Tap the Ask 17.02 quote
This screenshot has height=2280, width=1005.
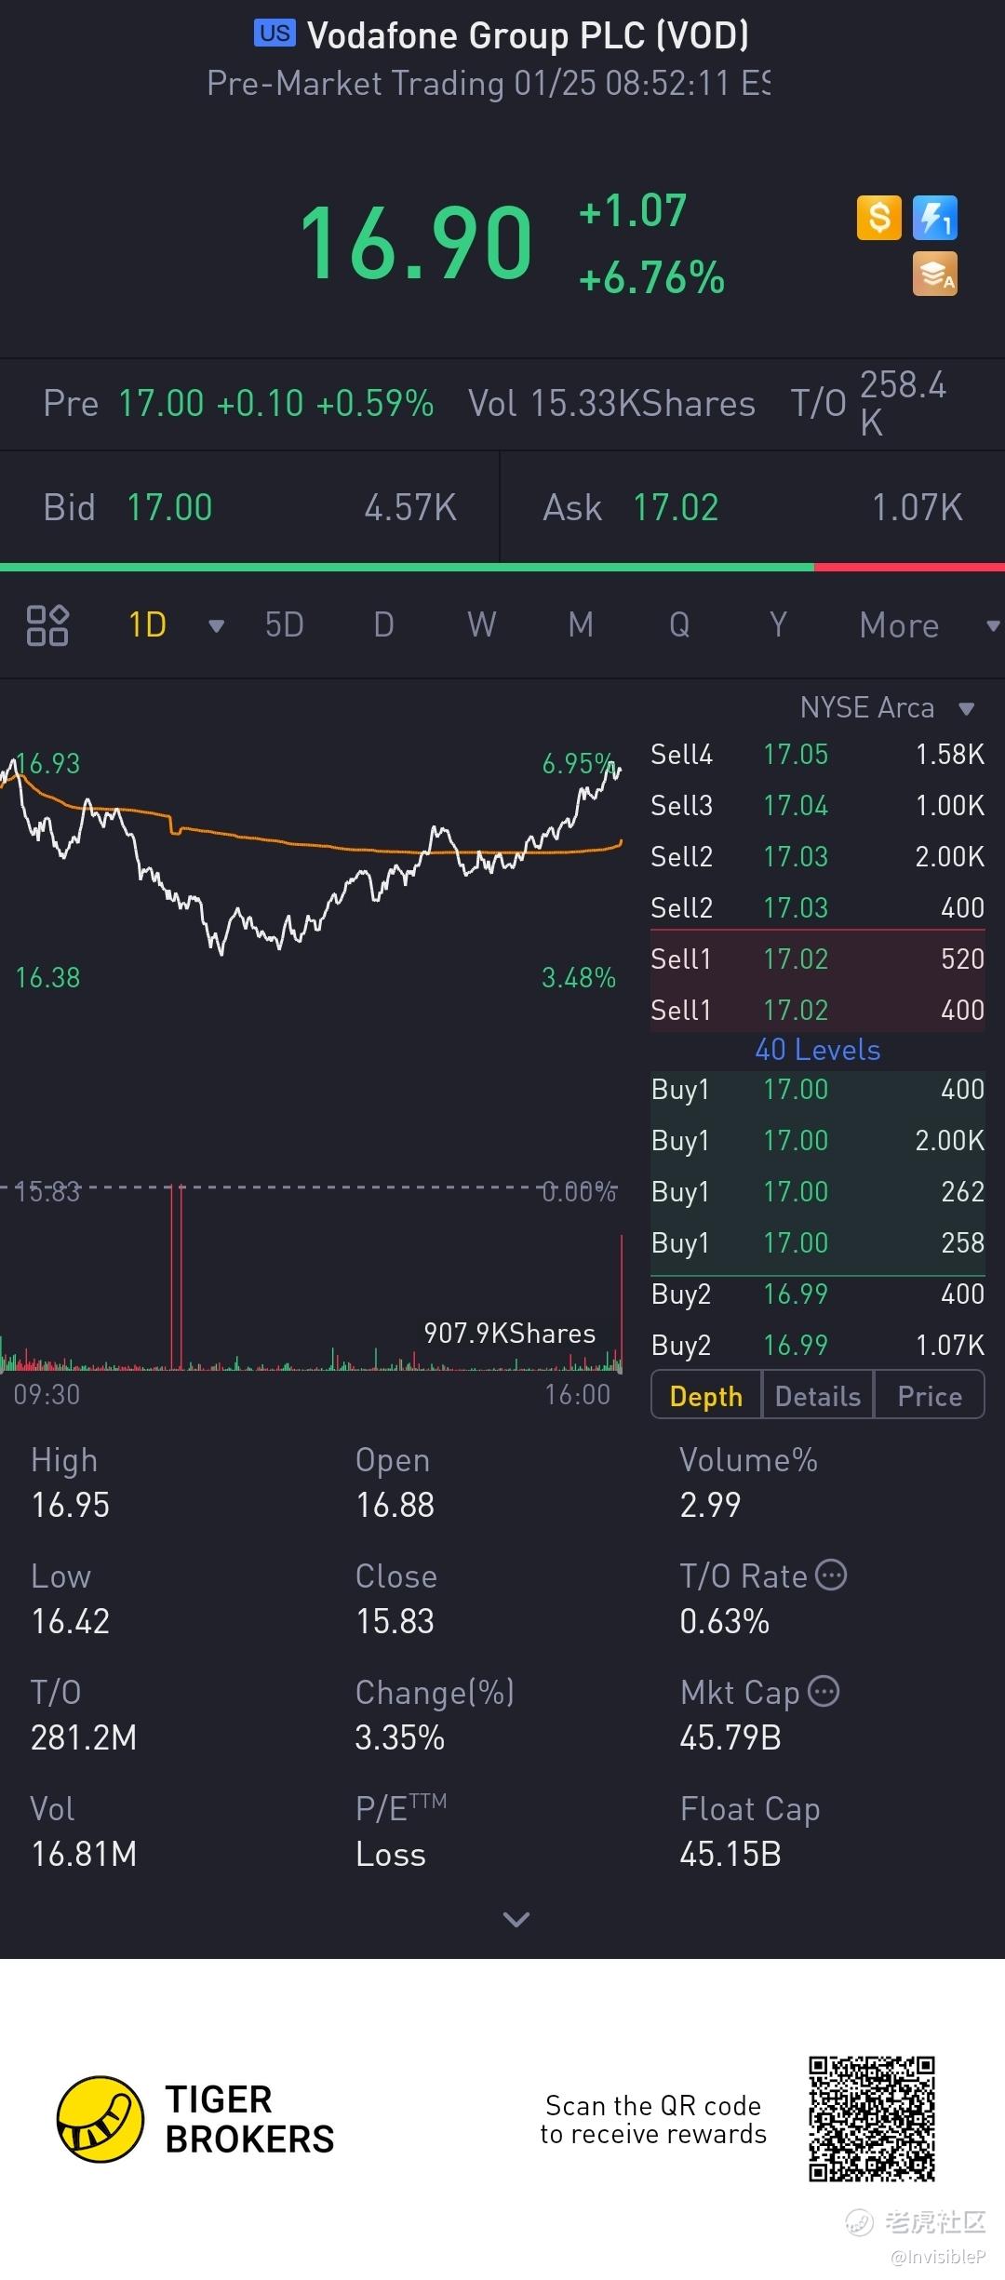point(753,508)
